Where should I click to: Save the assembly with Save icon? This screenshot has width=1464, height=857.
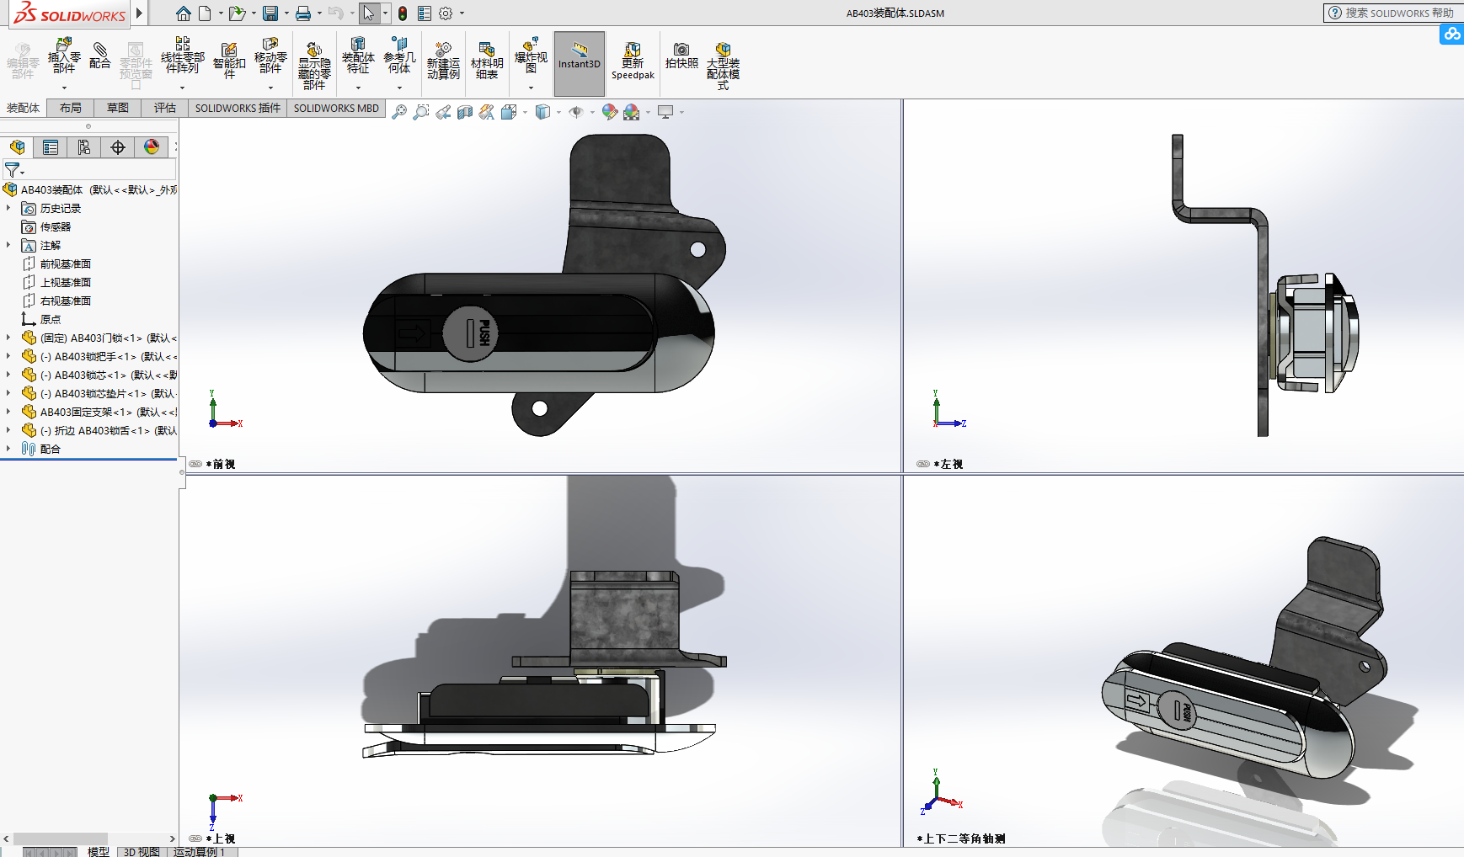[270, 13]
